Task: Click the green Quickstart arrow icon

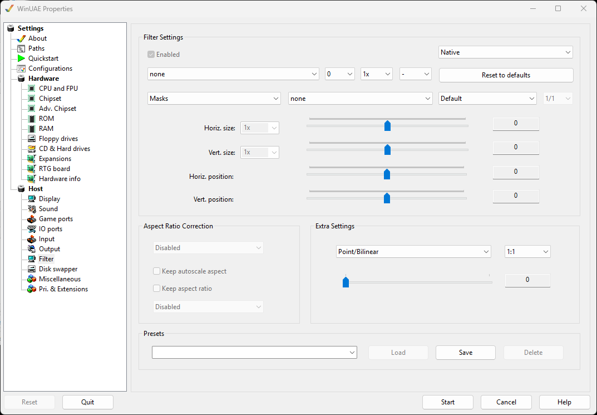Action: coord(21,58)
